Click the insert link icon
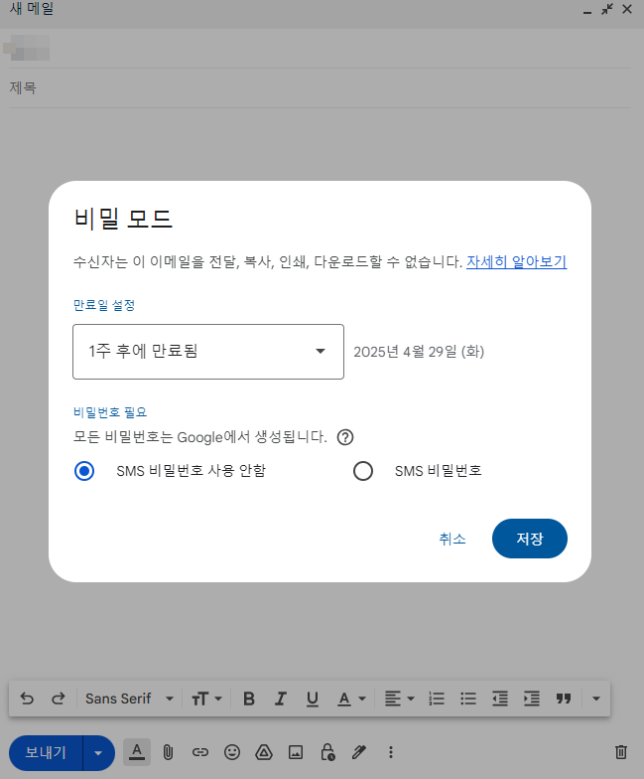This screenshot has width=644, height=779. click(x=200, y=752)
